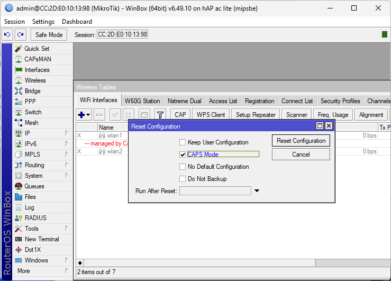Tick No Default Configuration checkbox
This screenshot has width=391, height=281.
click(183, 167)
